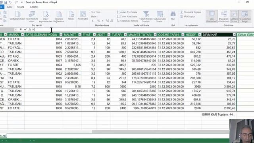This screenshot has width=254, height=143.
Task: Open the ADET column filter dropdown
Action: pyautogui.click(x=109, y=35)
